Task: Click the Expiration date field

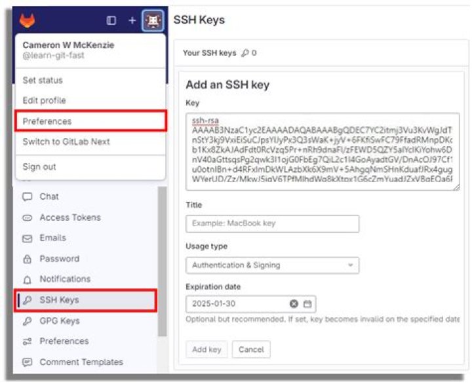Action: 250,304
